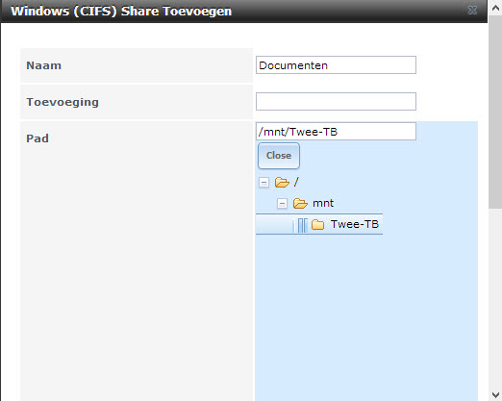This screenshot has width=502, height=401.
Task: Click the Close button under Pad field
Action: tap(279, 156)
